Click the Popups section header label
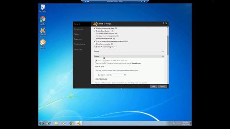The image size is (230, 129). [97, 56]
